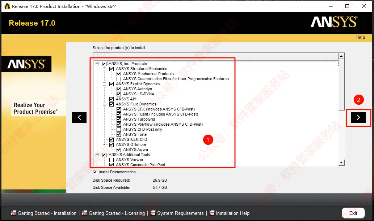Toggle ANSYS, Inc. Products checkbox
The height and width of the screenshot is (221, 374).
104,64
